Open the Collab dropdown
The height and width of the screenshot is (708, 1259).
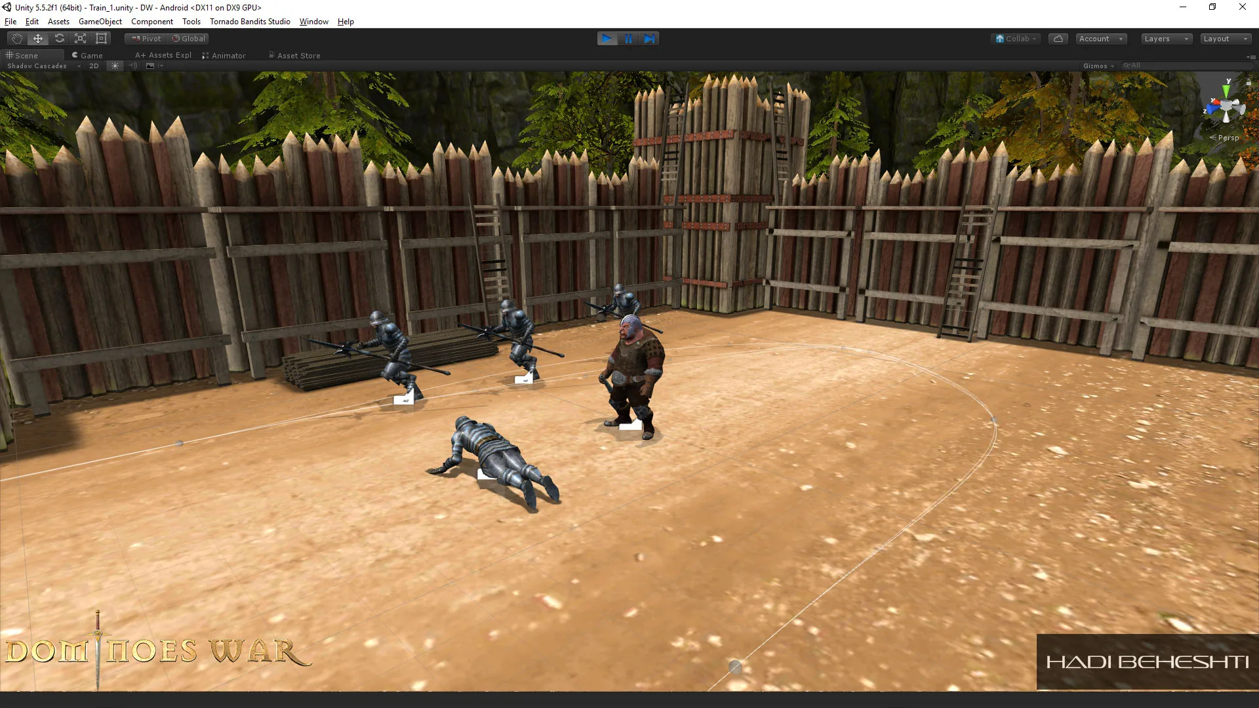click(x=1015, y=39)
